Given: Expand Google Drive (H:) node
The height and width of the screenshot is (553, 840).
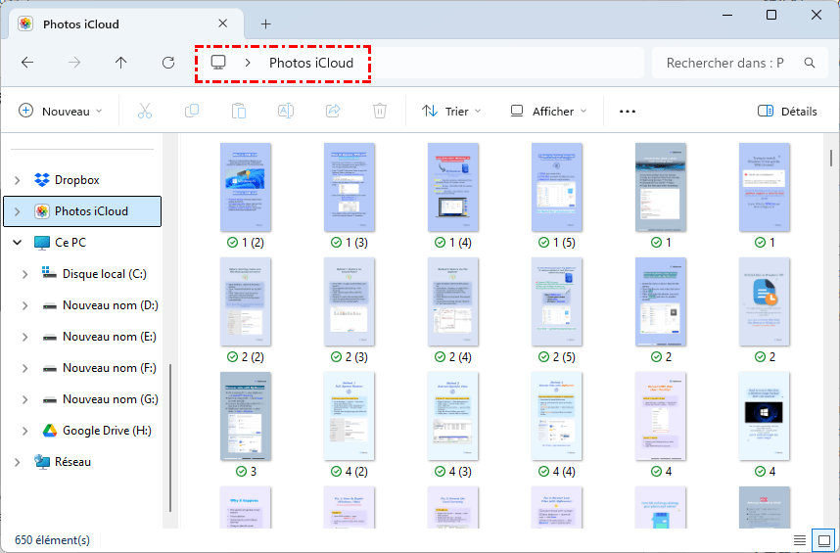Looking at the screenshot, I should coord(24,431).
